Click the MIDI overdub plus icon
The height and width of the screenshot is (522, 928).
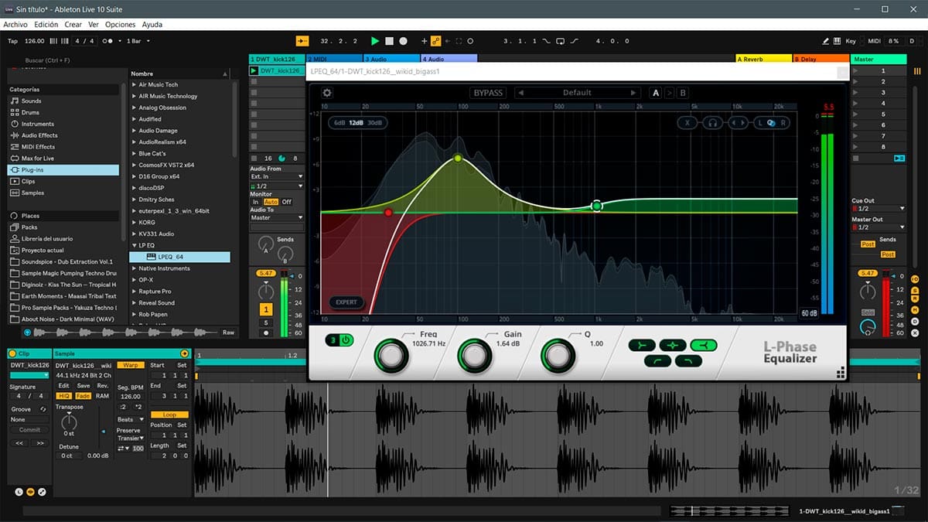tap(424, 41)
